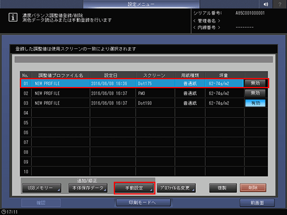This screenshot has width=287, height=215.
Task: Select empty row number 06
Action: point(144,132)
